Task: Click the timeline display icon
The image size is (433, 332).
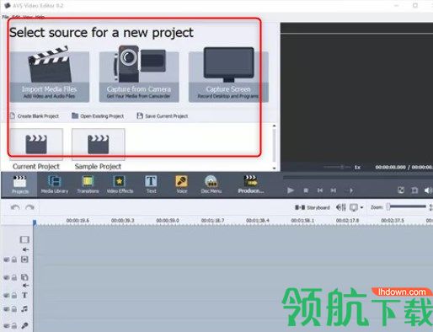Action: click(x=354, y=207)
